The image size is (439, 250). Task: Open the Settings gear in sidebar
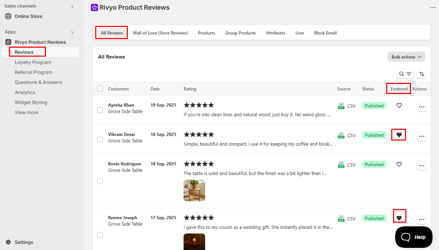(x=8, y=242)
